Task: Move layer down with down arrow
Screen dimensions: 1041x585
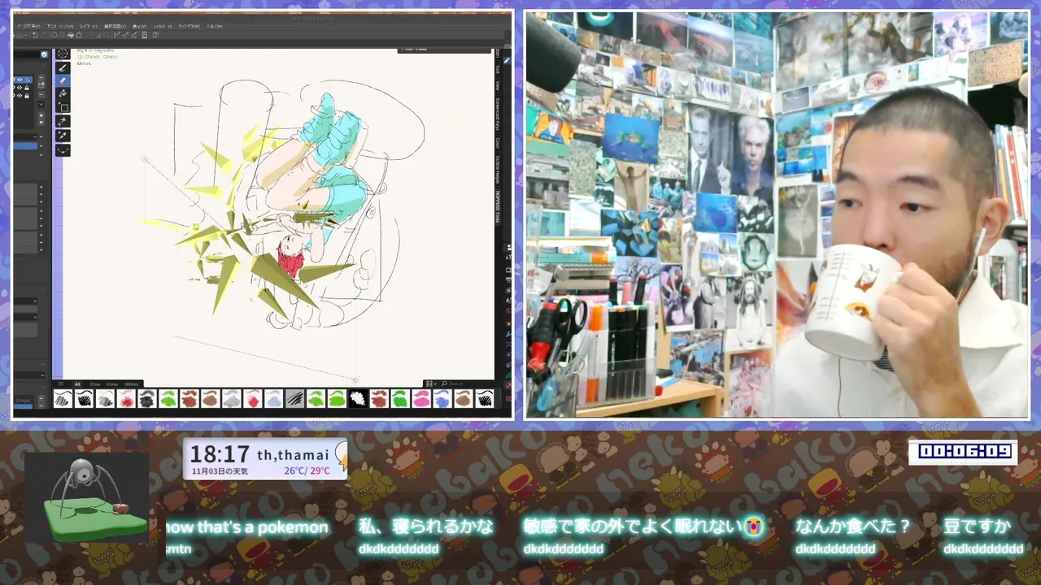Action: point(41,122)
